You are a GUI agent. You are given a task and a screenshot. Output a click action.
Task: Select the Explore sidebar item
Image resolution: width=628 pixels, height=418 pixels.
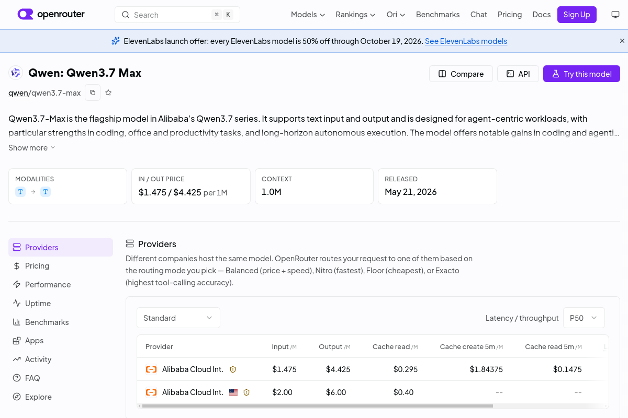pyautogui.click(x=61, y=397)
